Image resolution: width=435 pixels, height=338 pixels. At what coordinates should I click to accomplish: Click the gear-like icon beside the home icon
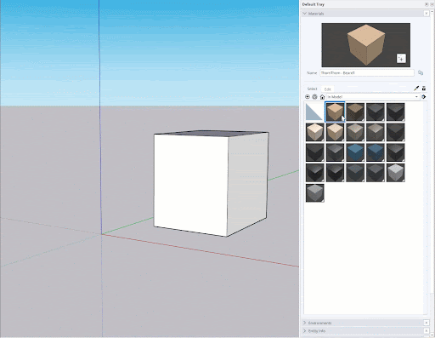[314, 97]
